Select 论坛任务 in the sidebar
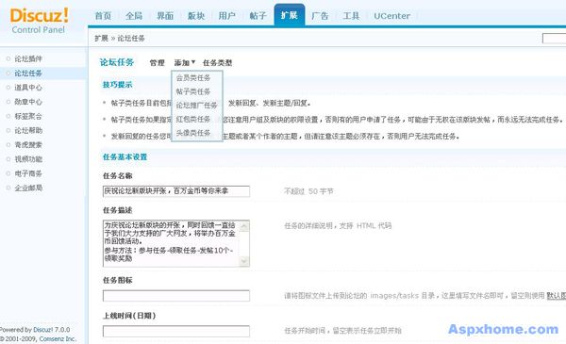The height and width of the screenshot is (344, 566). point(28,74)
